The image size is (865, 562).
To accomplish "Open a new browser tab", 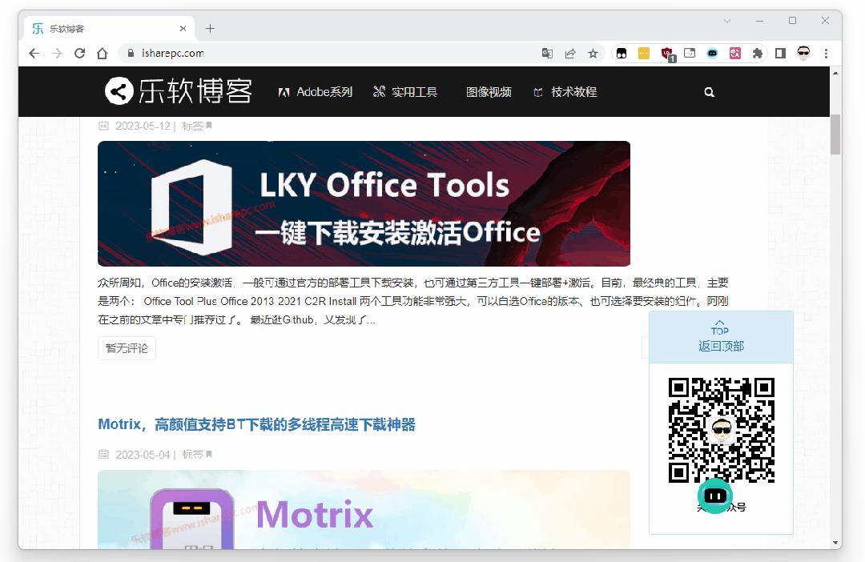I will (210, 29).
